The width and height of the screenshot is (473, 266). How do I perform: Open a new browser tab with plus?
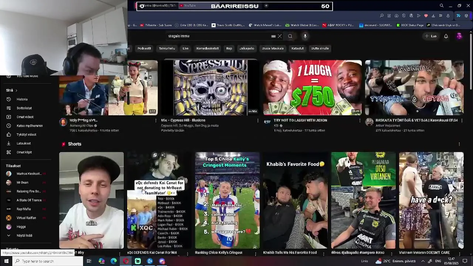(x=266, y=6)
